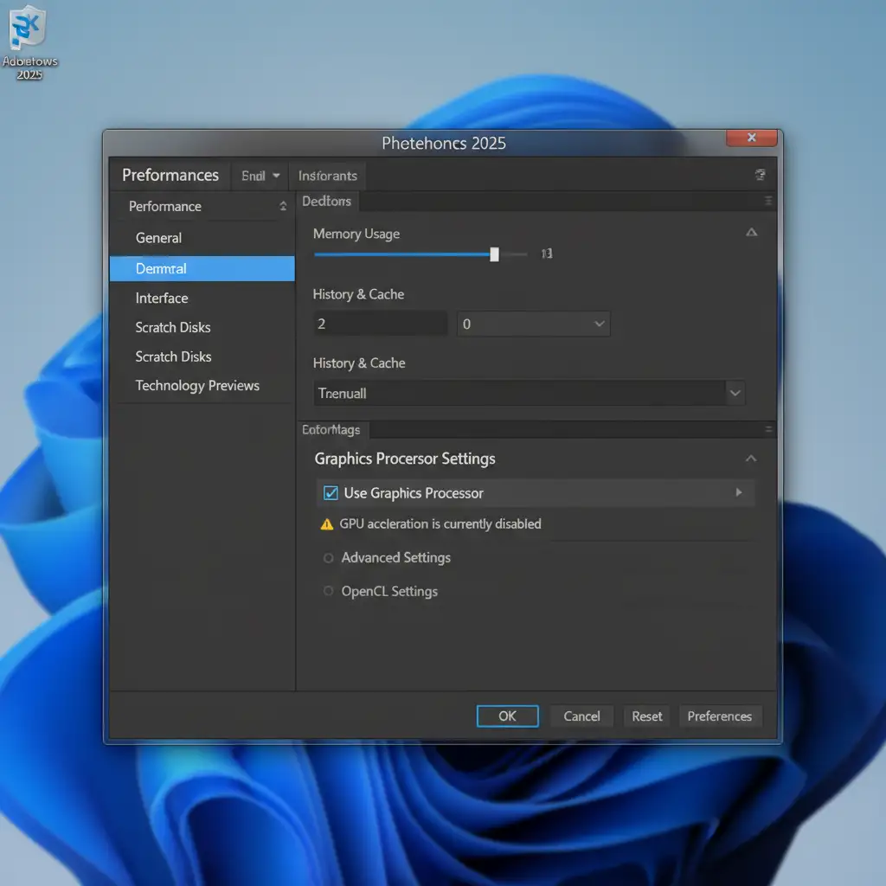Collapse the Graphics Procersor Settings section
Image resolution: width=886 pixels, height=886 pixels.
751,459
